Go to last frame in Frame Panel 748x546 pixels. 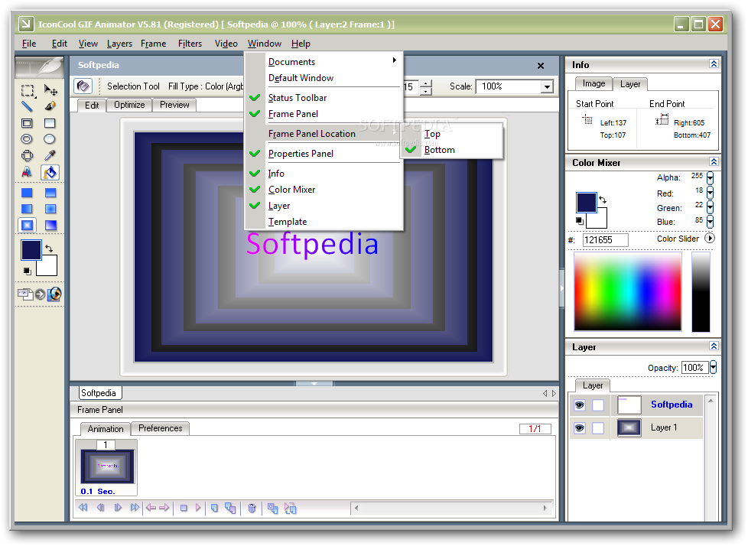(135, 507)
